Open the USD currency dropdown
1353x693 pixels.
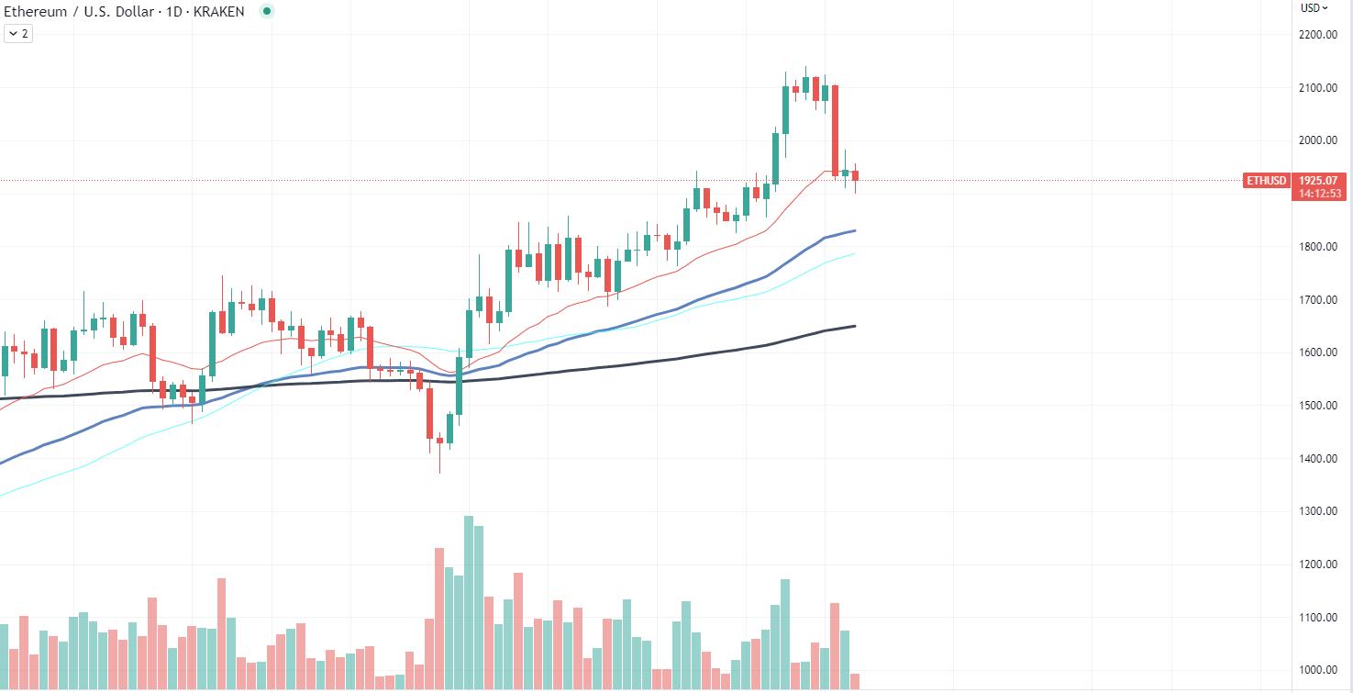(x=1314, y=8)
